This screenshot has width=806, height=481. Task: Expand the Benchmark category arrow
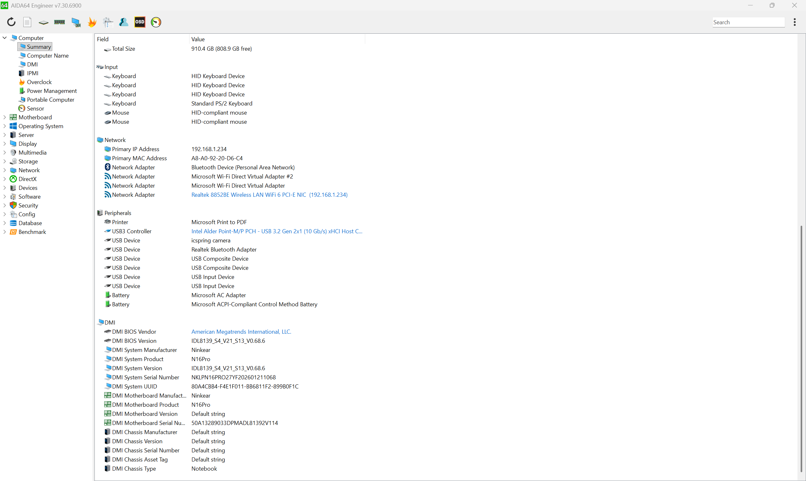4,232
